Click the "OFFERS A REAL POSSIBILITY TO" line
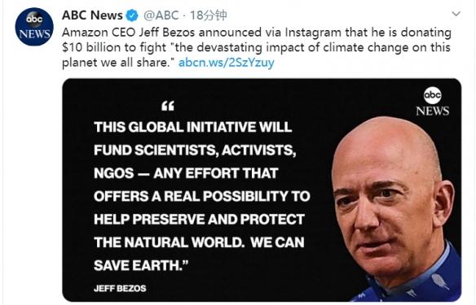This screenshot has height=305, width=476. coord(202,196)
